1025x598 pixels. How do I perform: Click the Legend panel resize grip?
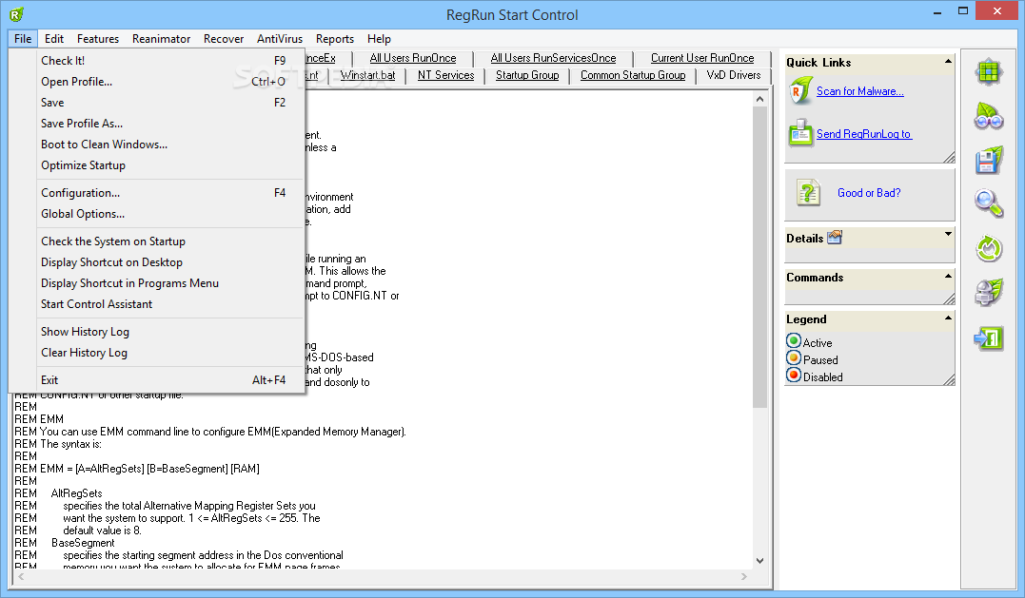pyautogui.click(x=949, y=380)
